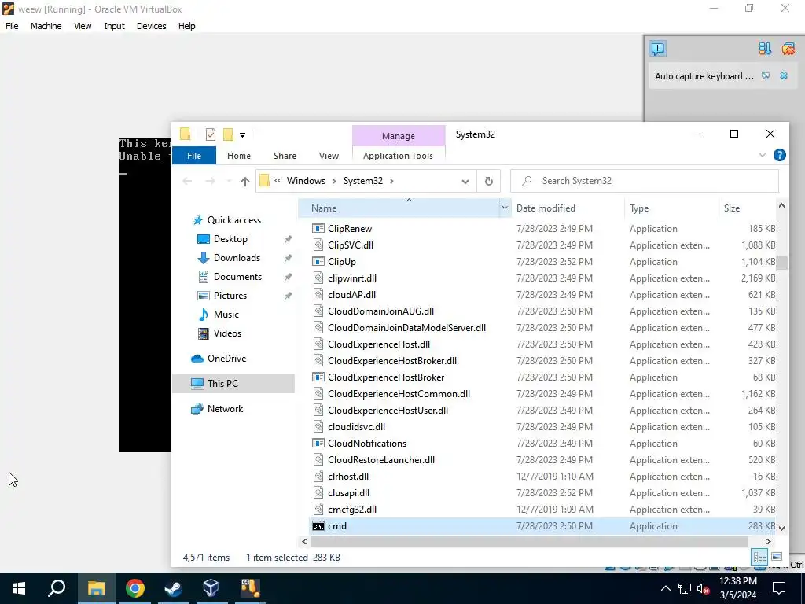The image size is (805, 604).
Task: Select Quick access in navigation pane
Action: tap(233, 220)
